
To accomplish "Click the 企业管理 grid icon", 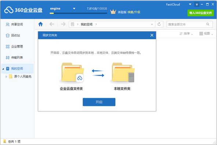I will click(x=7, y=47).
